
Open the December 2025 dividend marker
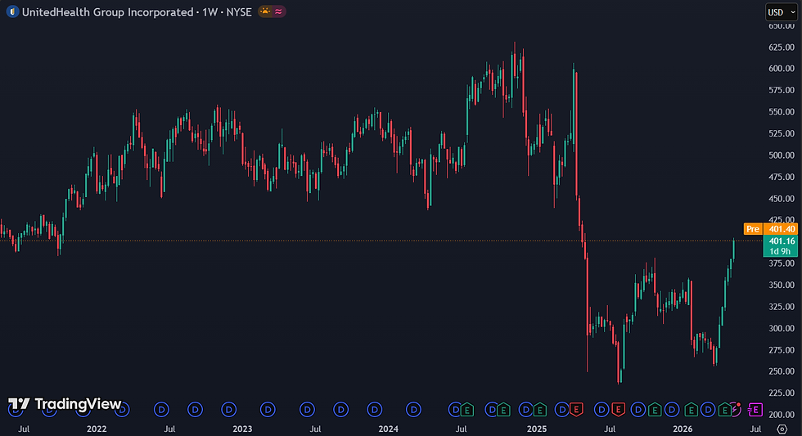coord(672,410)
